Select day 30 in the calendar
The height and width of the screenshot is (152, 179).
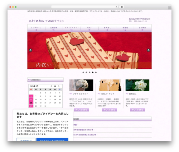45,106
